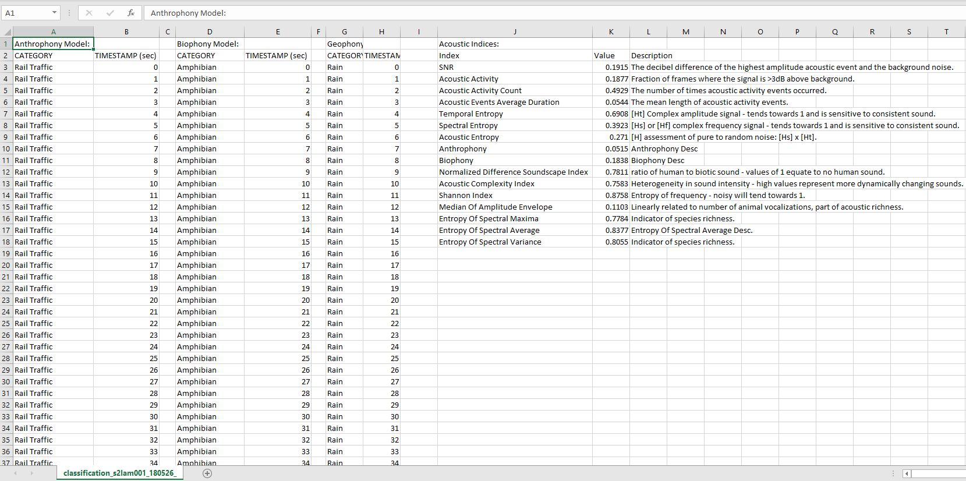The height and width of the screenshot is (481, 966).
Task: Click the 'Index' header cell
Action: [x=515, y=55]
